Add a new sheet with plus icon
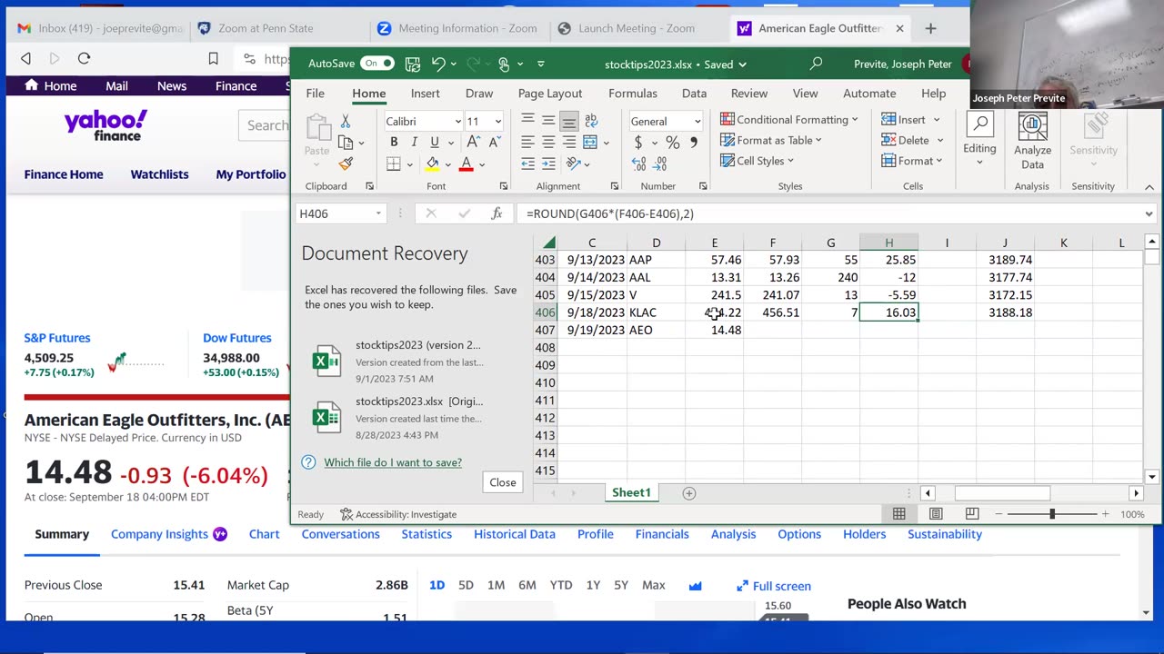This screenshot has width=1164, height=654. [x=689, y=492]
